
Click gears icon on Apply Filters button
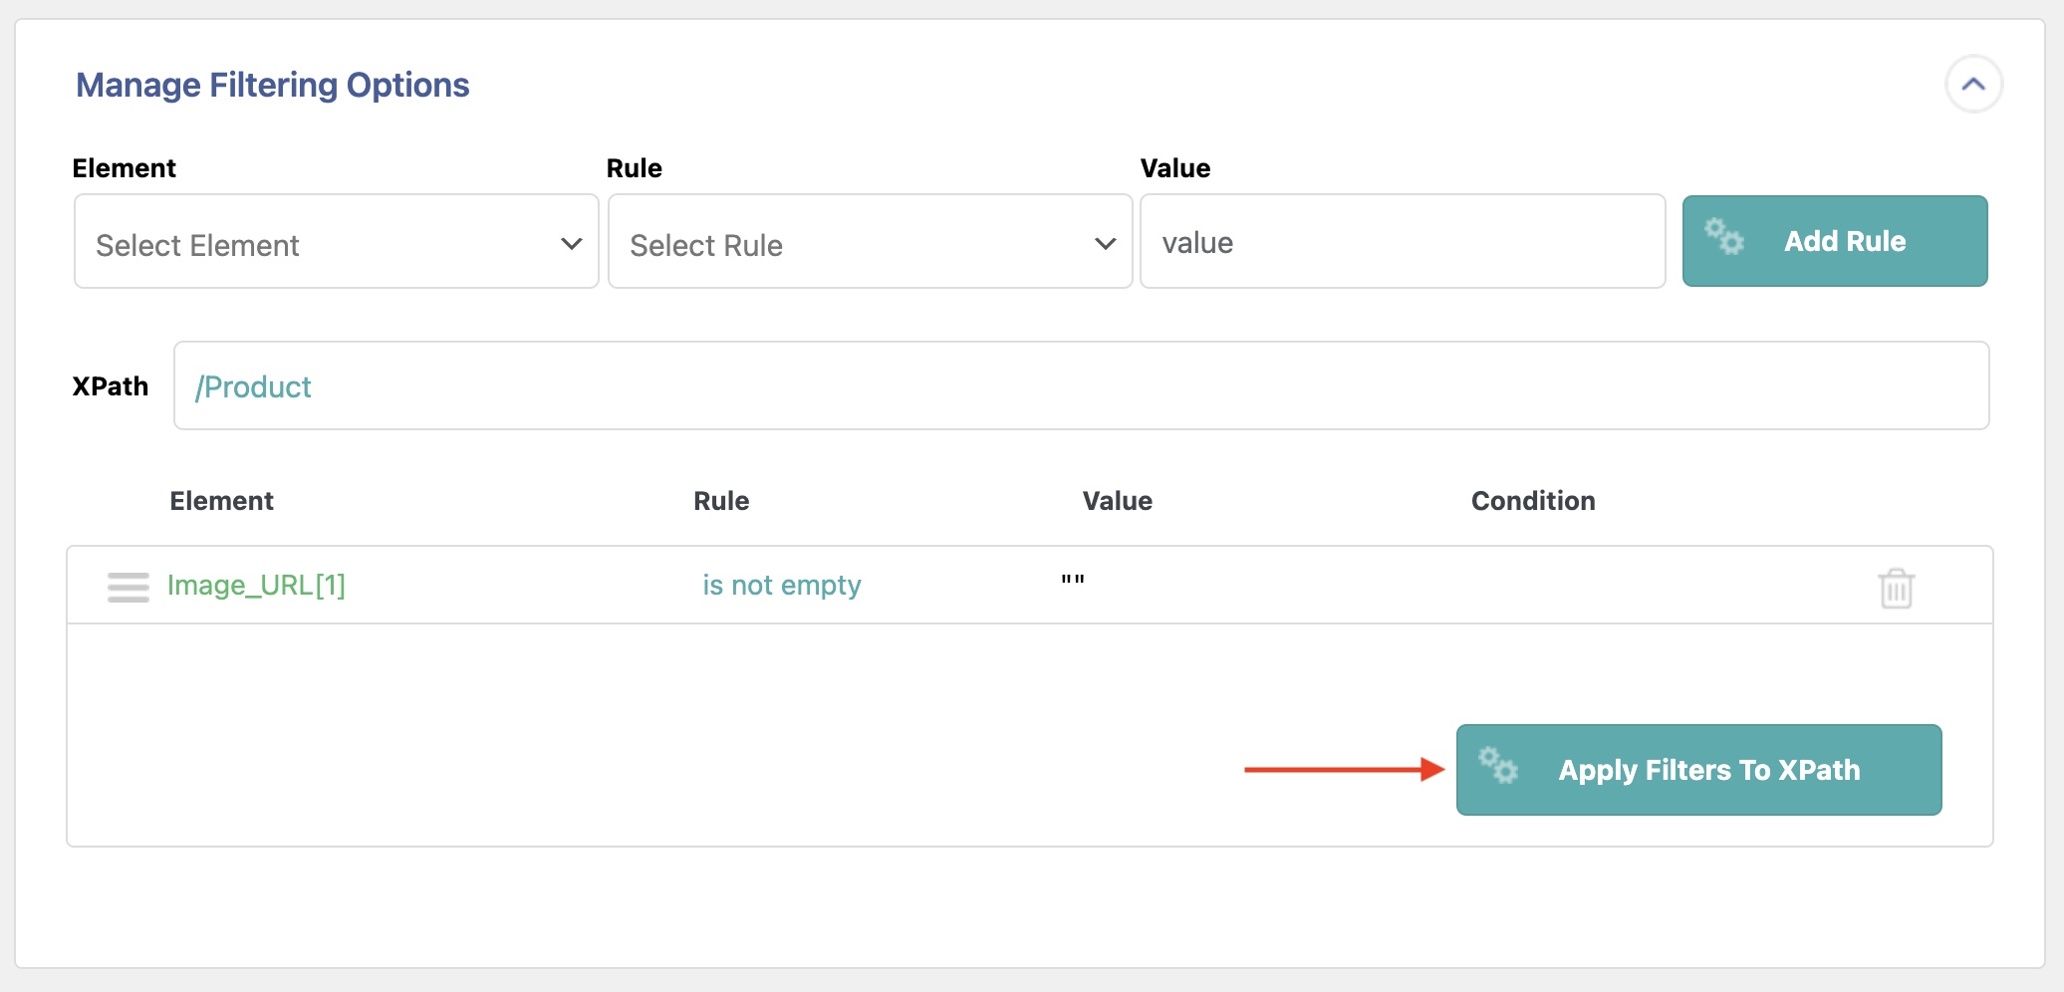tap(1497, 766)
